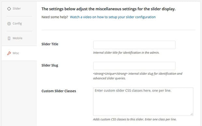Click the description below Slider Title field
This screenshot has height=126, width=202.
click(x=126, y=52)
